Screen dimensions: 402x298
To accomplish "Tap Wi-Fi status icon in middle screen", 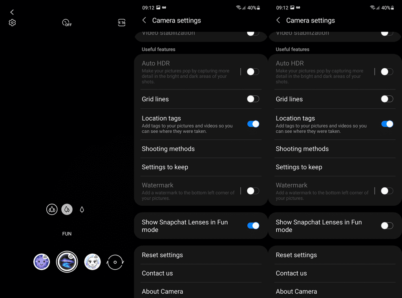I will click(x=238, y=7).
